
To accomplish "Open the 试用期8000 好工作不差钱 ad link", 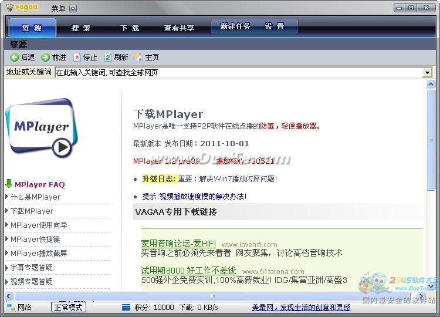I will [x=188, y=271].
